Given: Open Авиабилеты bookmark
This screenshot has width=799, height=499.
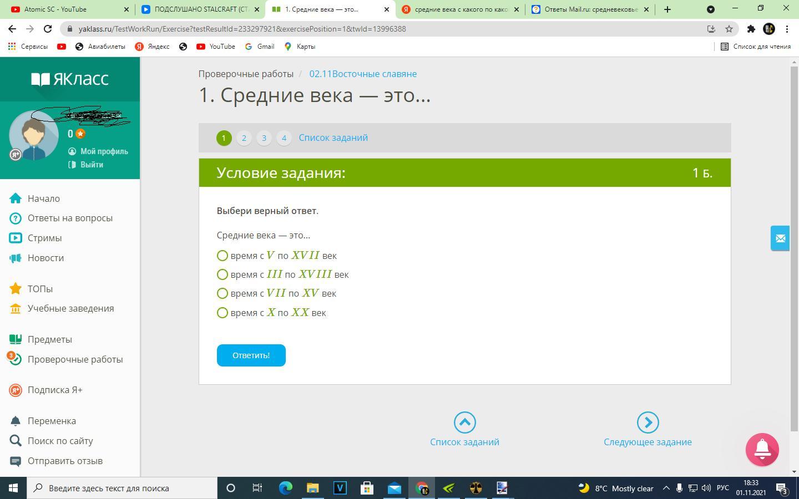Looking at the screenshot, I should point(100,47).
